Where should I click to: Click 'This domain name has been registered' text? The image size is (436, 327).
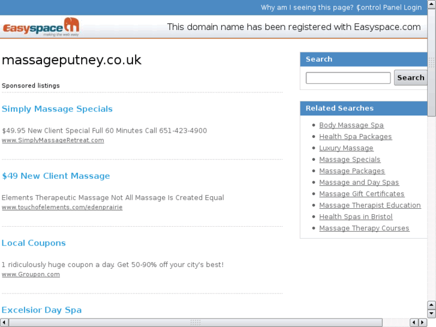(x=294, y=27)
